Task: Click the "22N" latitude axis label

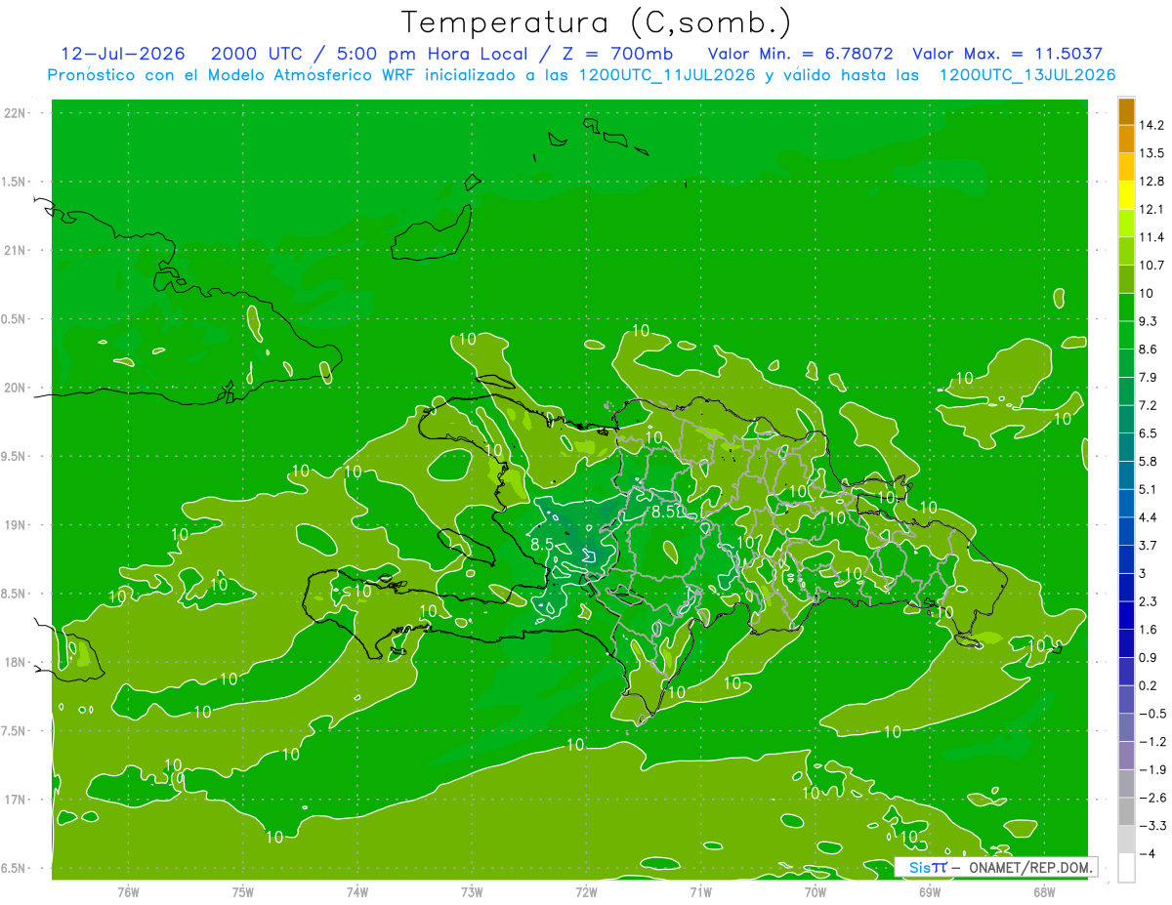Action: point(17,113)
